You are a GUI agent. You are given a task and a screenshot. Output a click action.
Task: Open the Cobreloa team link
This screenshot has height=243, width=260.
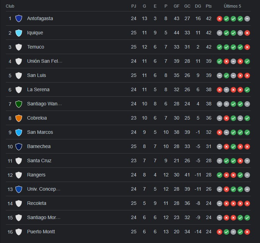coord(37,118)
